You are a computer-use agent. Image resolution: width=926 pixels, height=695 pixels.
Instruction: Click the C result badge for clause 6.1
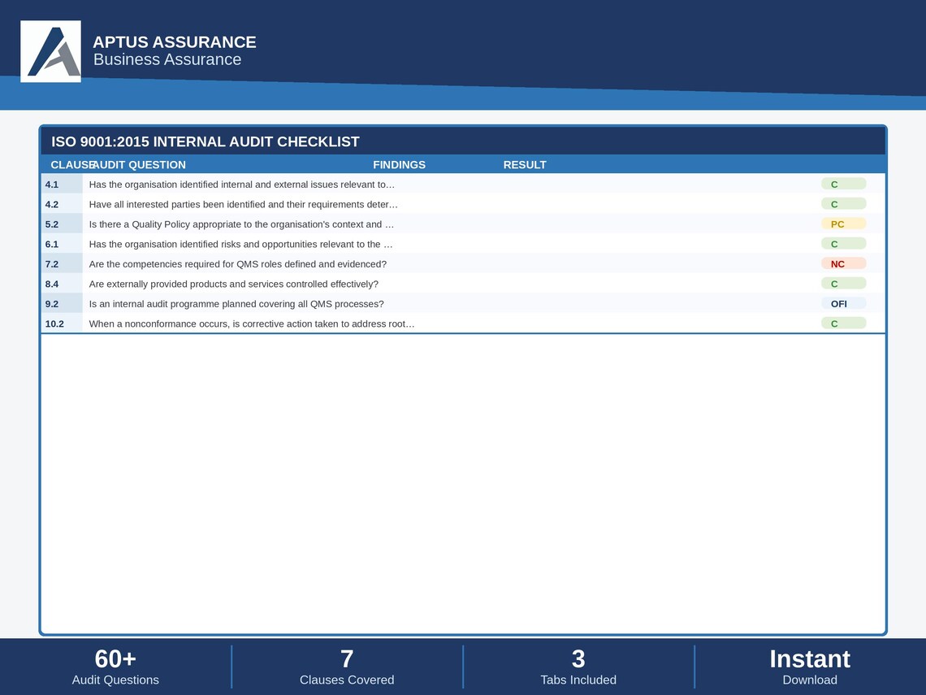point(843,244)
